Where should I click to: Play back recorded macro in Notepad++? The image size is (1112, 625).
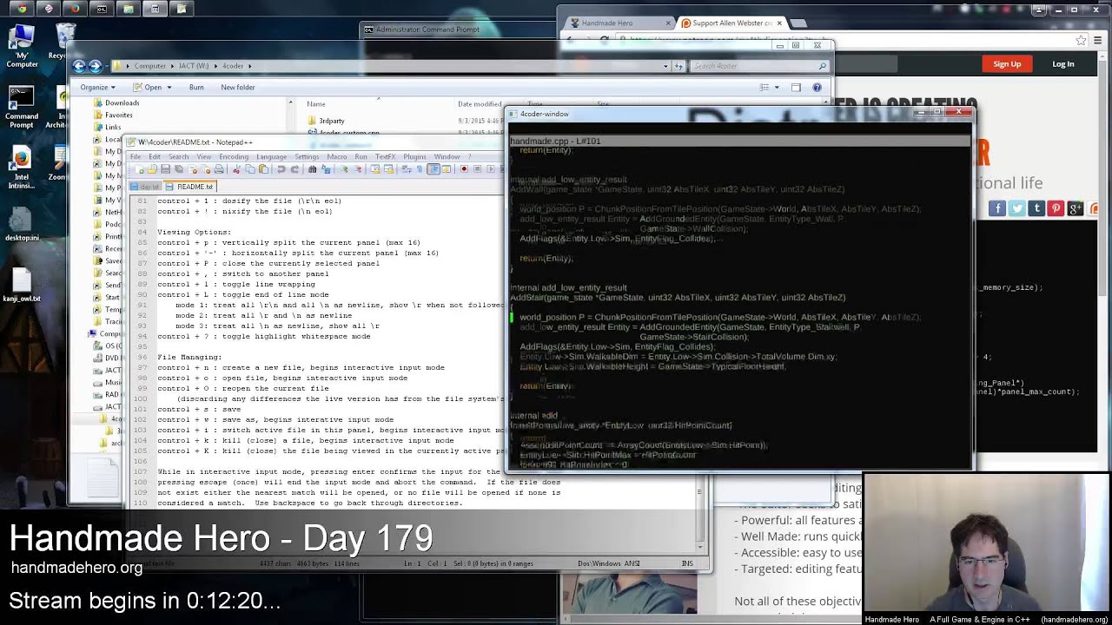(x=491, y=169)
